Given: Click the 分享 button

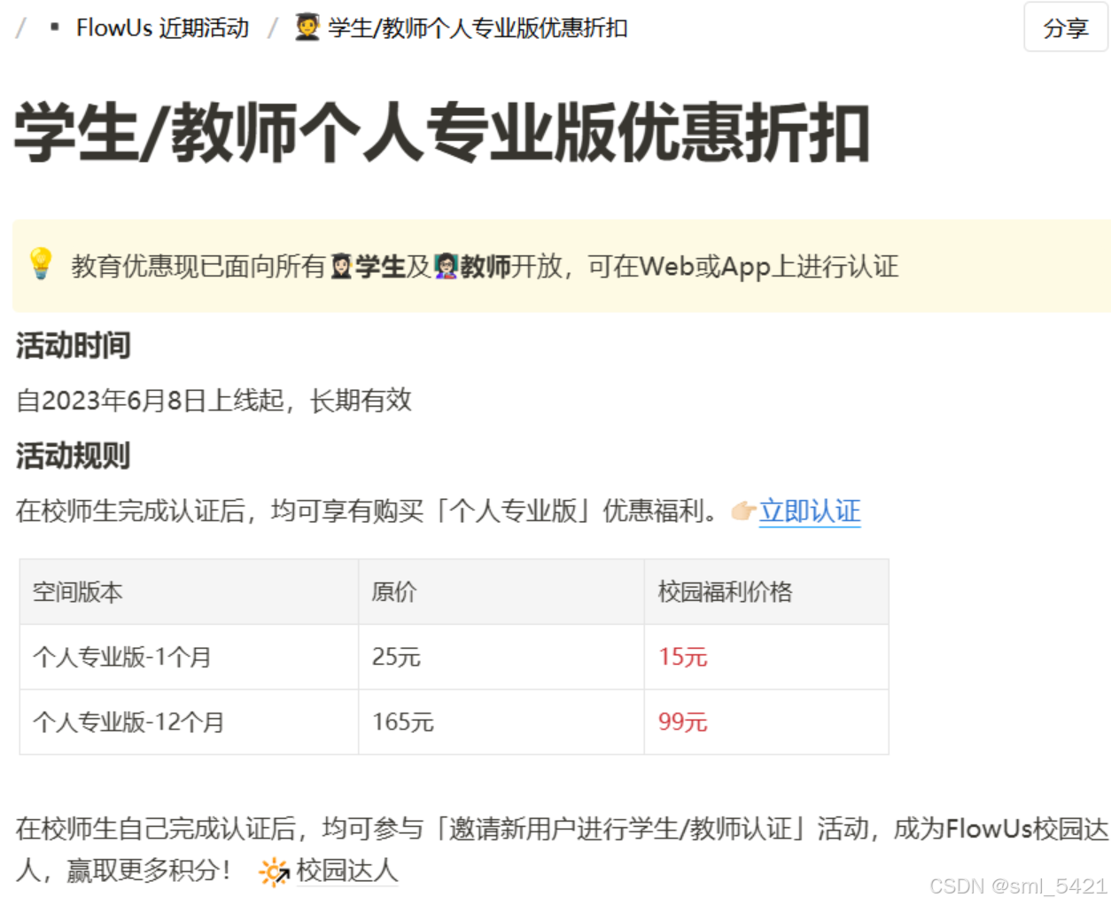Looking at the screenshot, I should [x=1066, y=27].
